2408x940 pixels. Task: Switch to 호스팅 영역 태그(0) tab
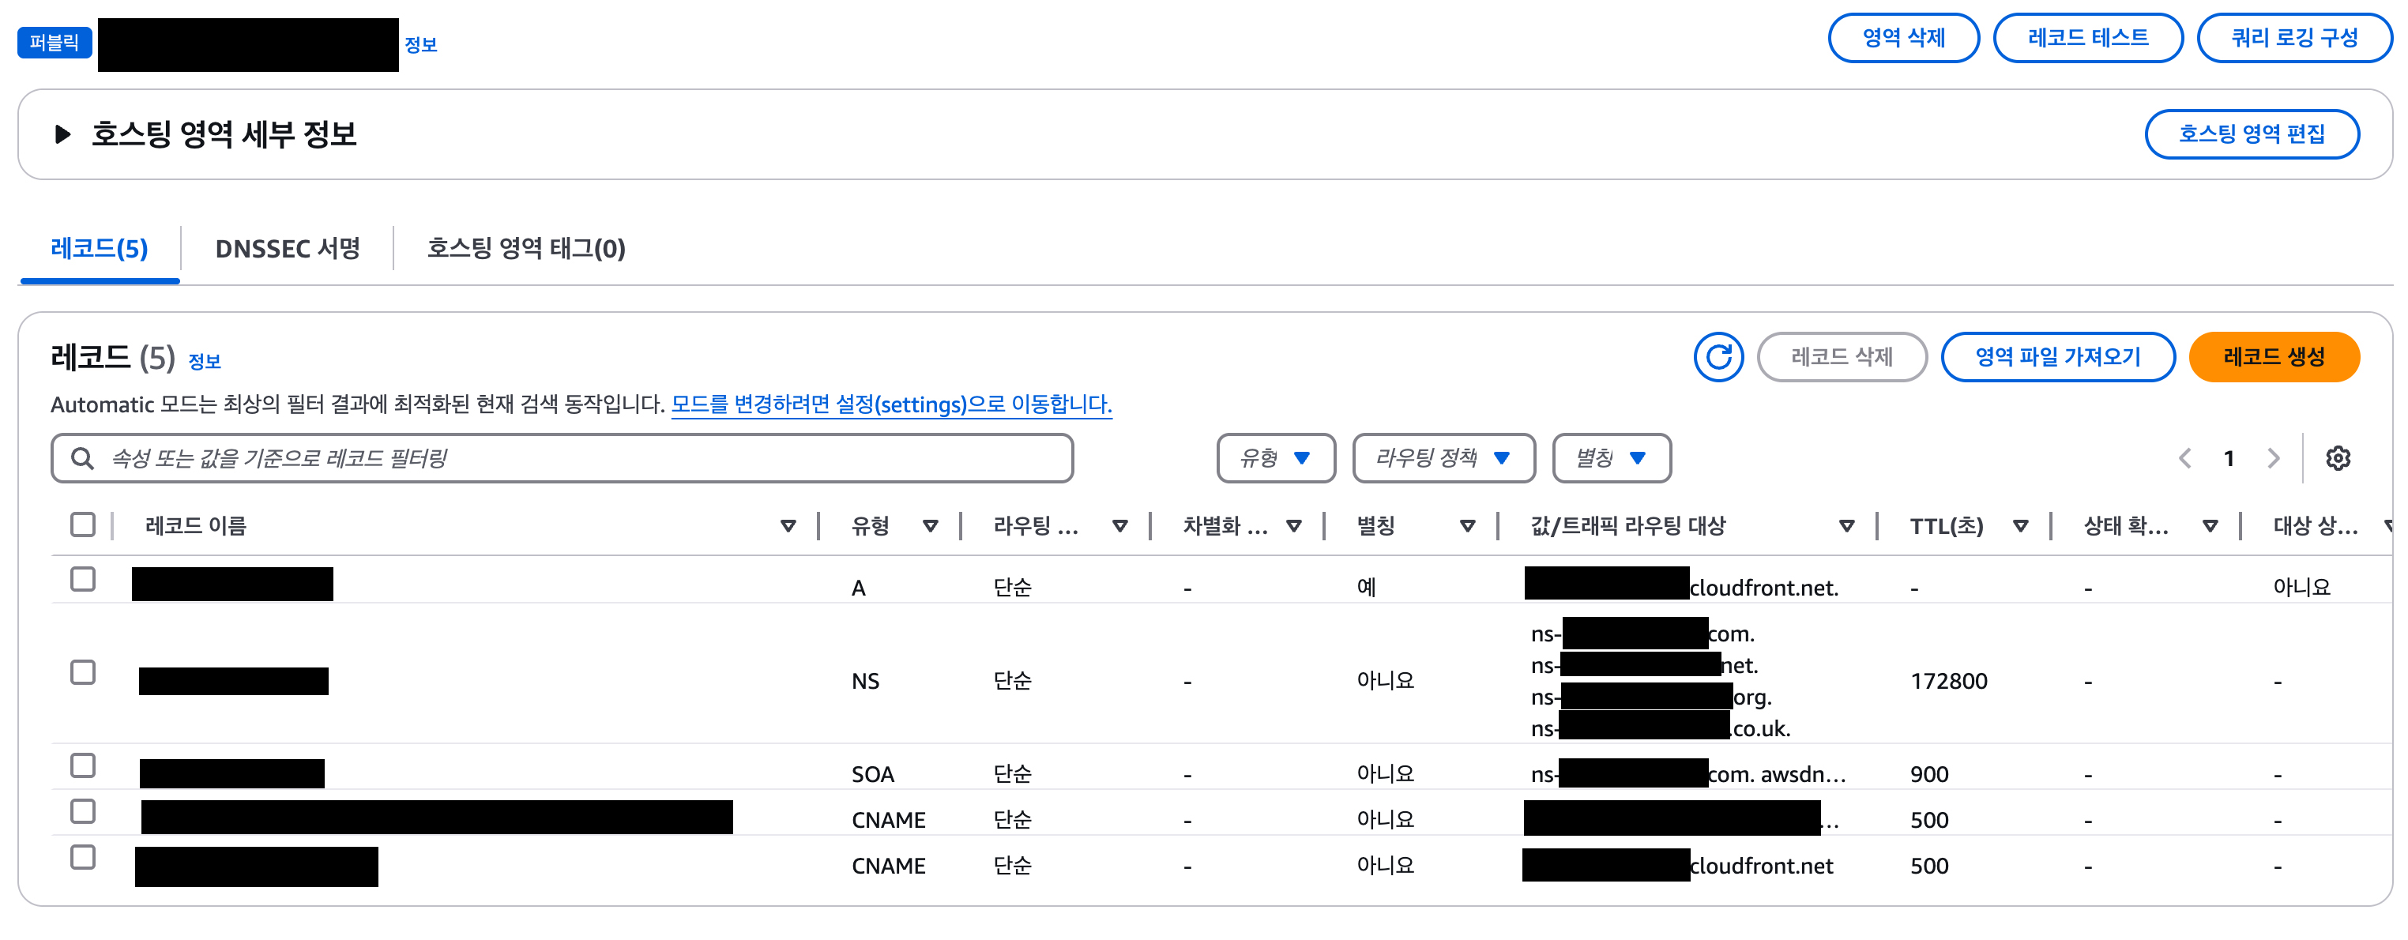pos(525,249)
